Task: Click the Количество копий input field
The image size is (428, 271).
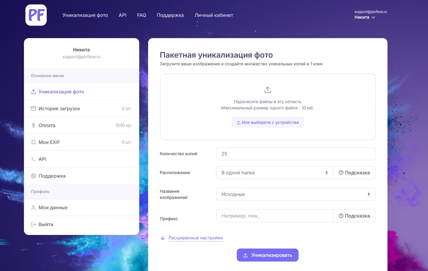Action: coord(296,154)
